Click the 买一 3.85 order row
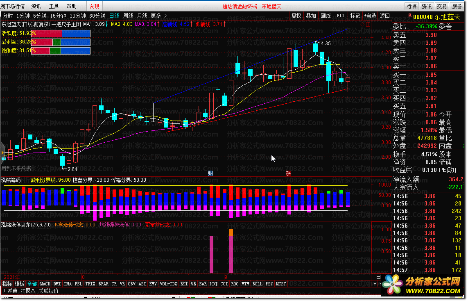468x301 pixels. [429, 75]
